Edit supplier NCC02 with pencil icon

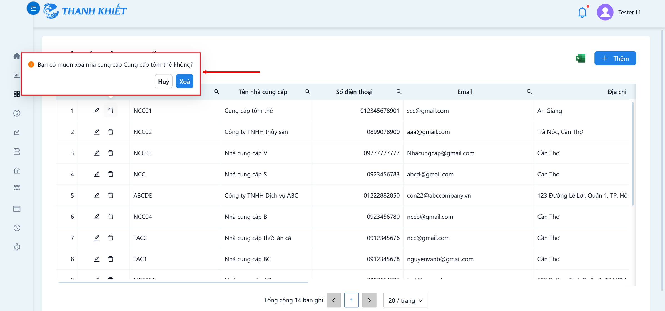97,132
